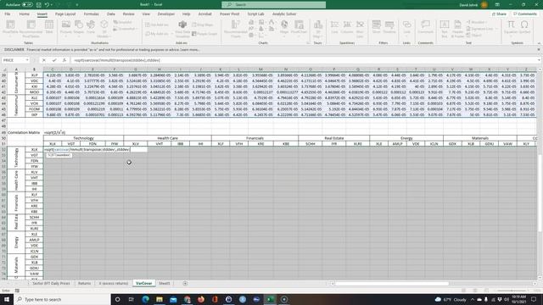Open Recommended Charts
Viewport: 543px width, 305px height.
pos(236,29)
